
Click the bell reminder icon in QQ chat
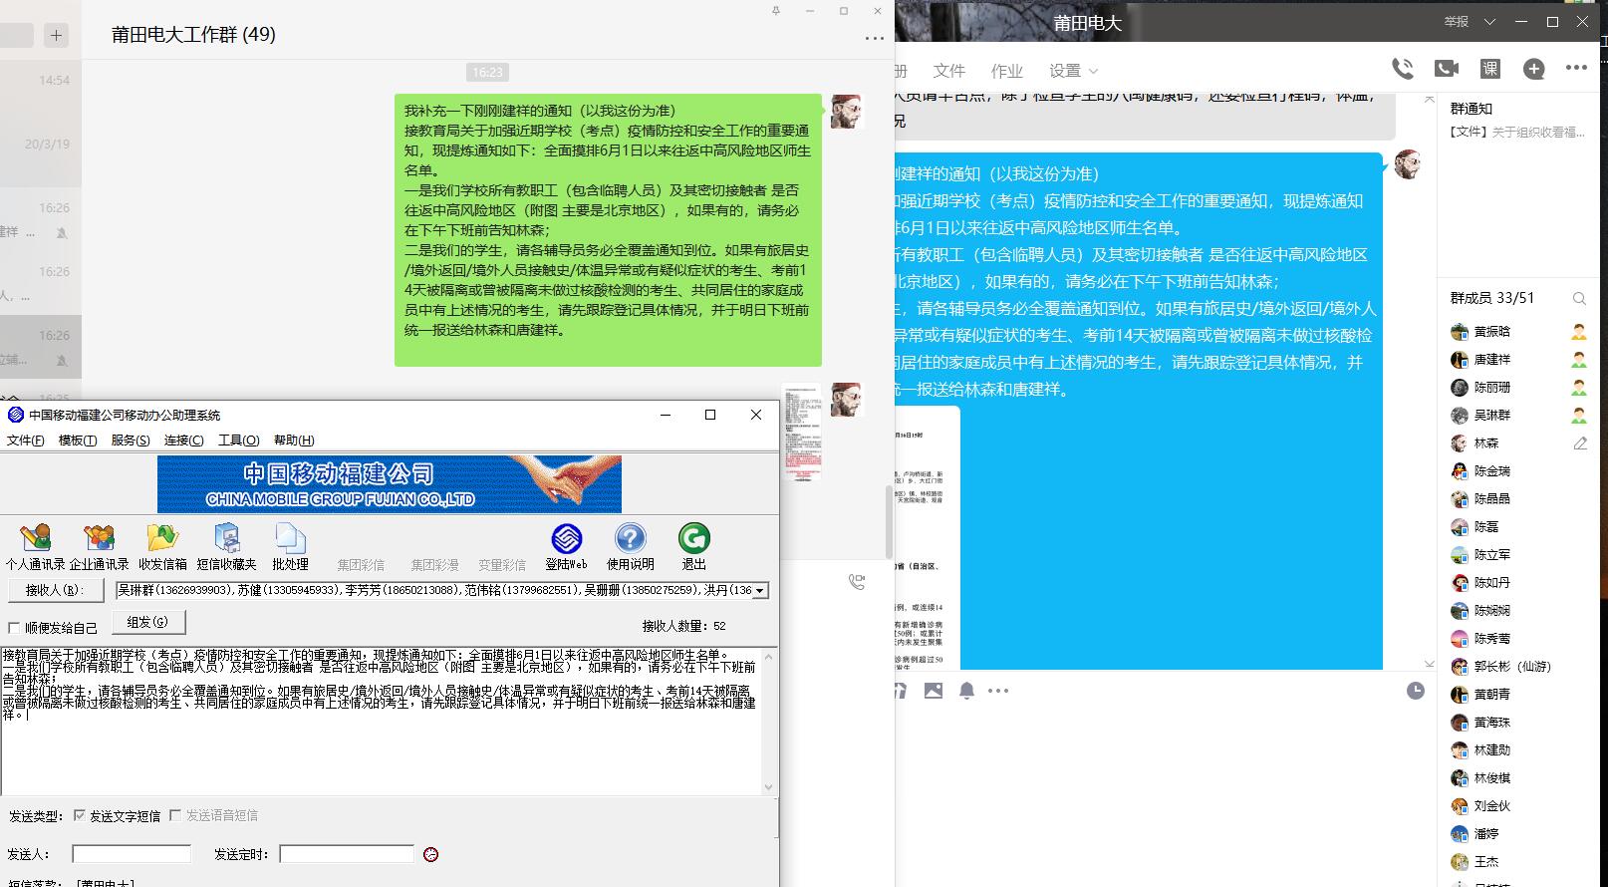point(966,691)
